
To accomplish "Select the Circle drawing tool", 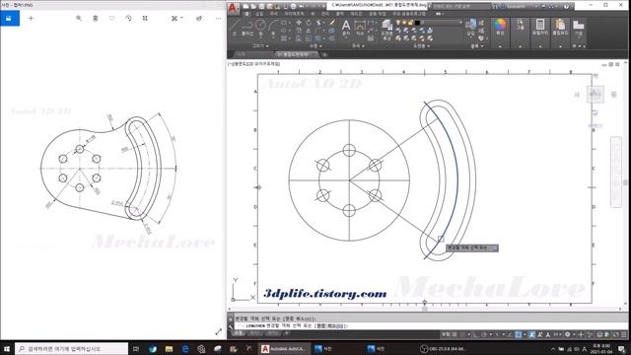I will point(260,28).
